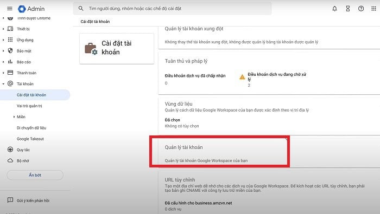The width and height of the screenshot is (380, 214).
Task: Open the Quản lý tài khoản section
Action: coord(183,147)
